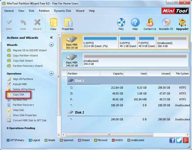192x150 pixels.
Task: Select the C:(NTFS) partition block
Action: [x=100, y=42]
